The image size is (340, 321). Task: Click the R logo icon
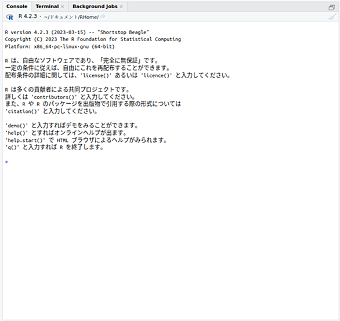click(x=10, y=17)
